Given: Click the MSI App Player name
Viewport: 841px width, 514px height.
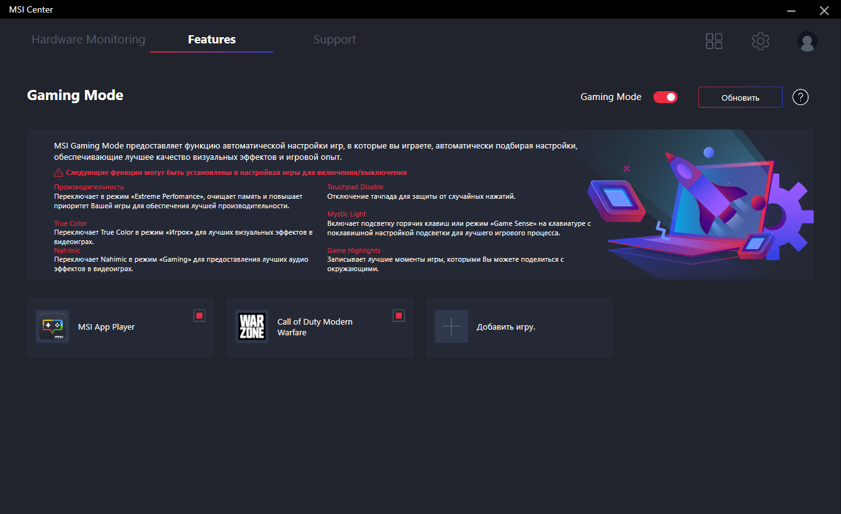Looking at the screenshot, I should pos(106,327).
